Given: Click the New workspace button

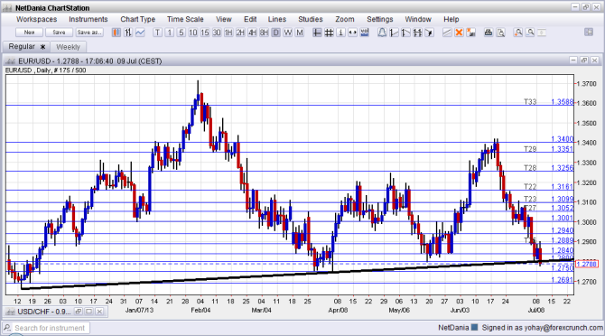Looking at the screenshot, I should point(29,33).
